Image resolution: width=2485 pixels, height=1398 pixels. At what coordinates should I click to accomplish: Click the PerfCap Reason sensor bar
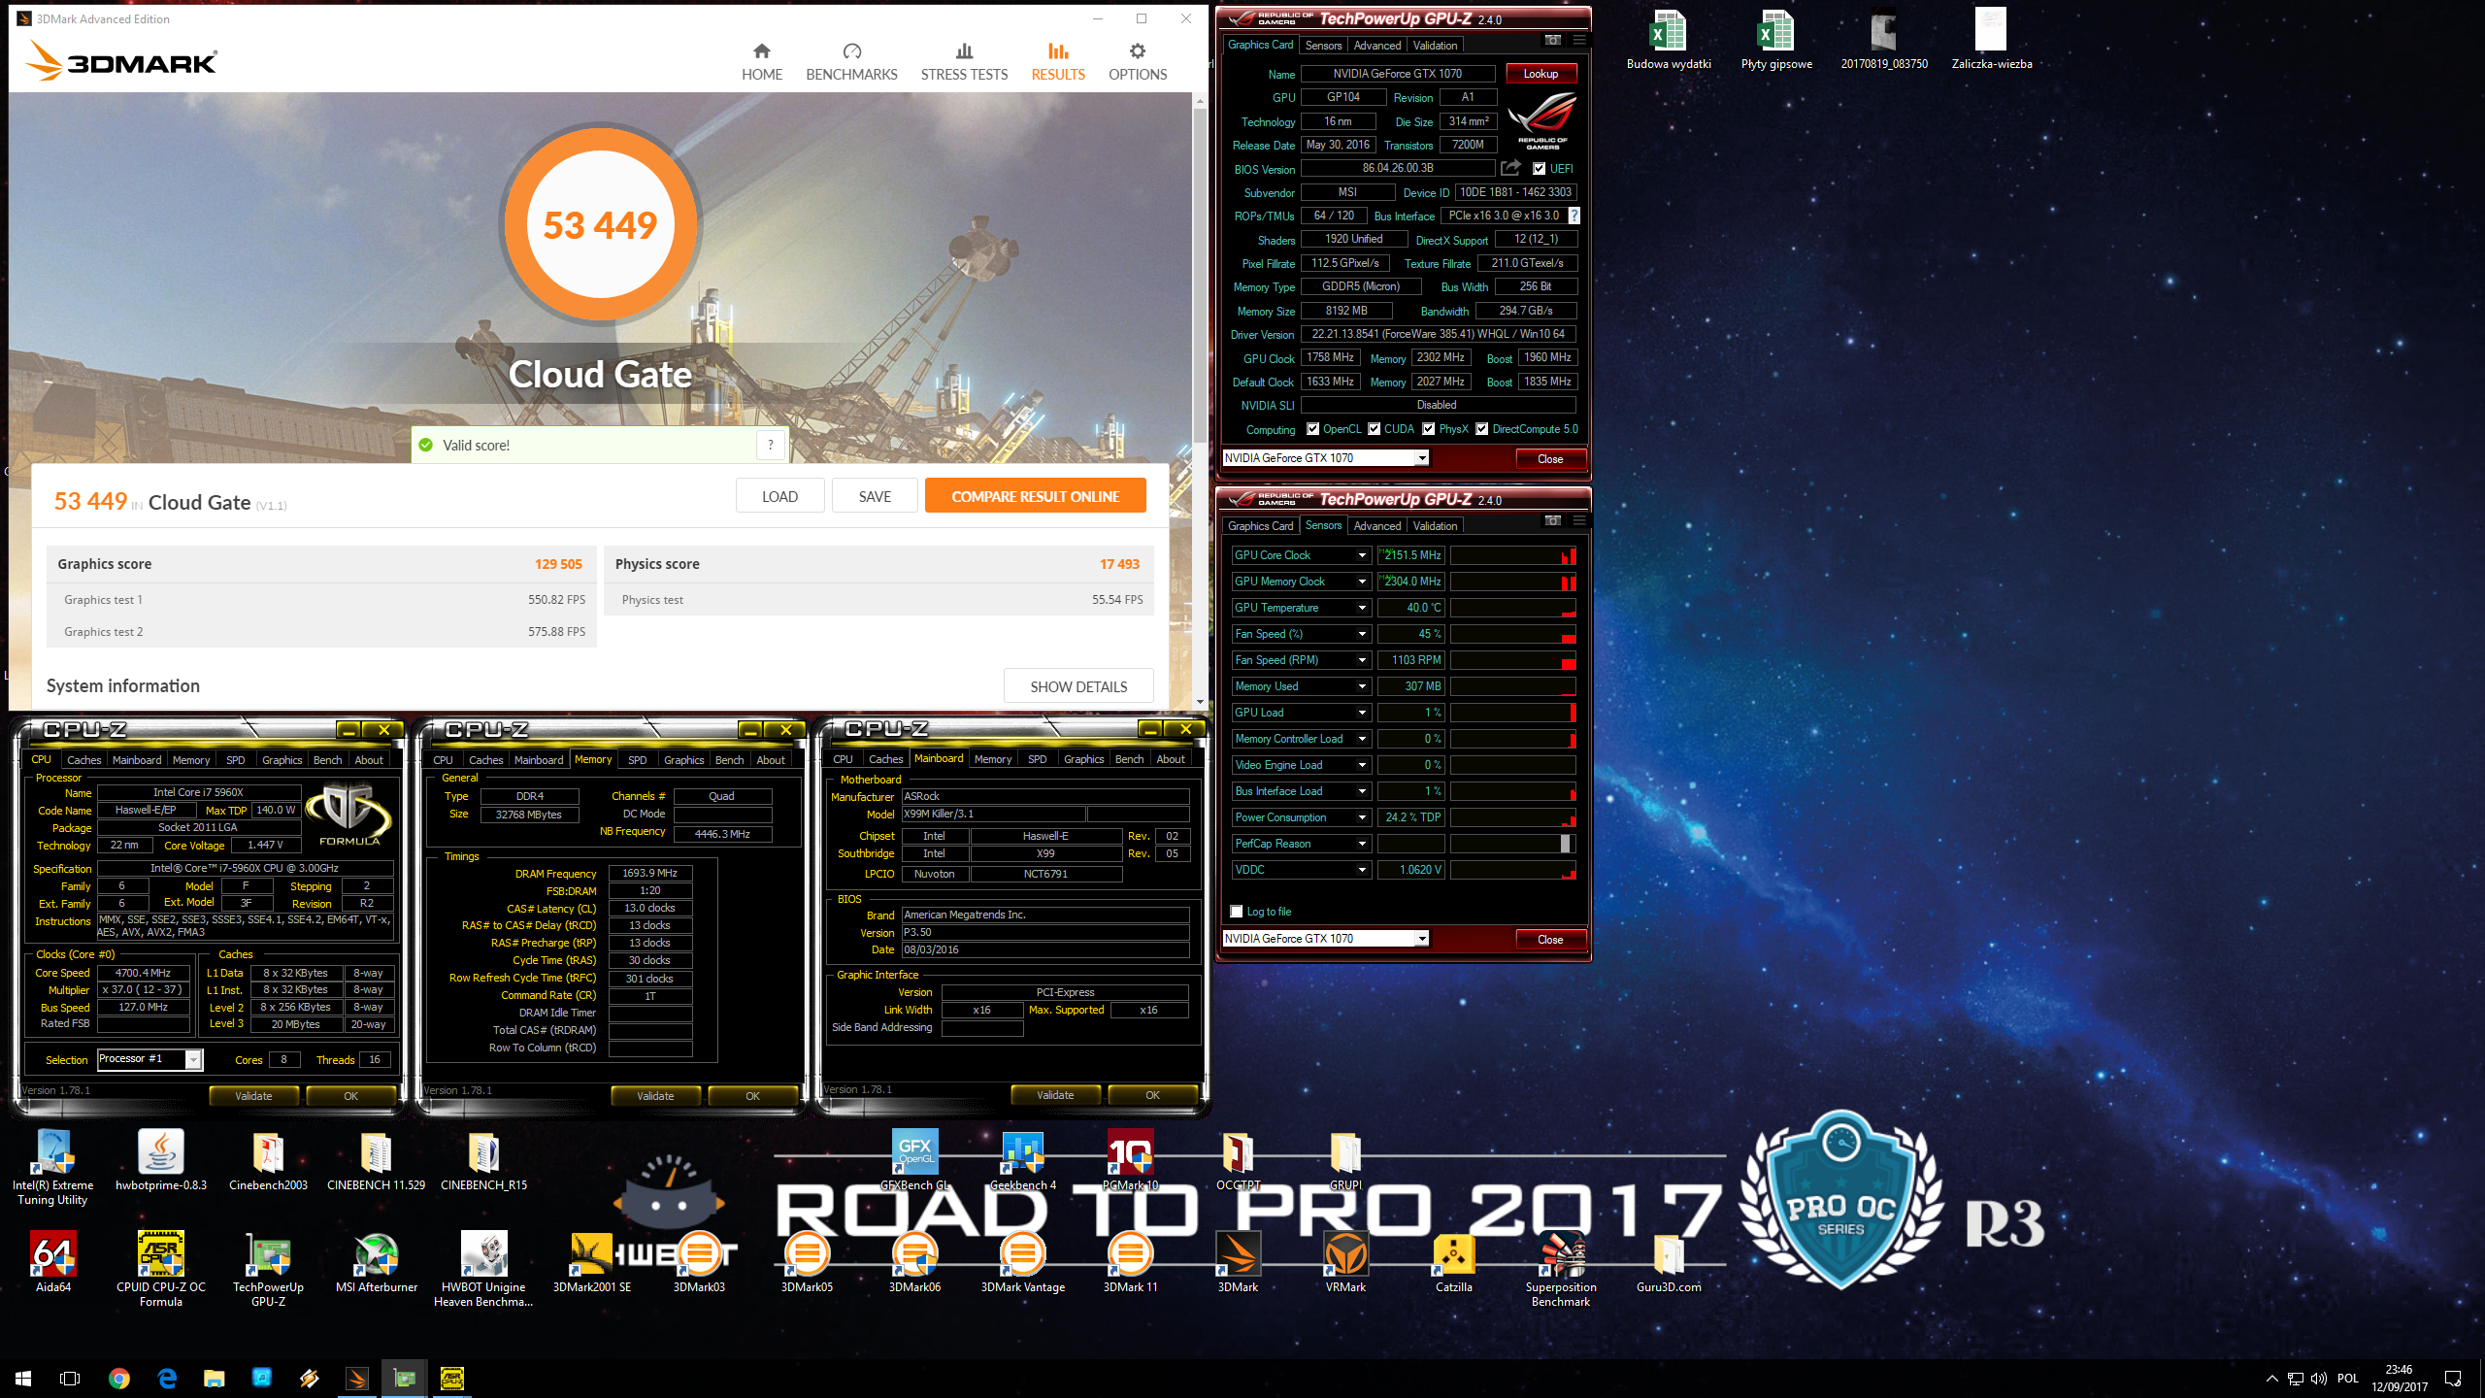1512,844
